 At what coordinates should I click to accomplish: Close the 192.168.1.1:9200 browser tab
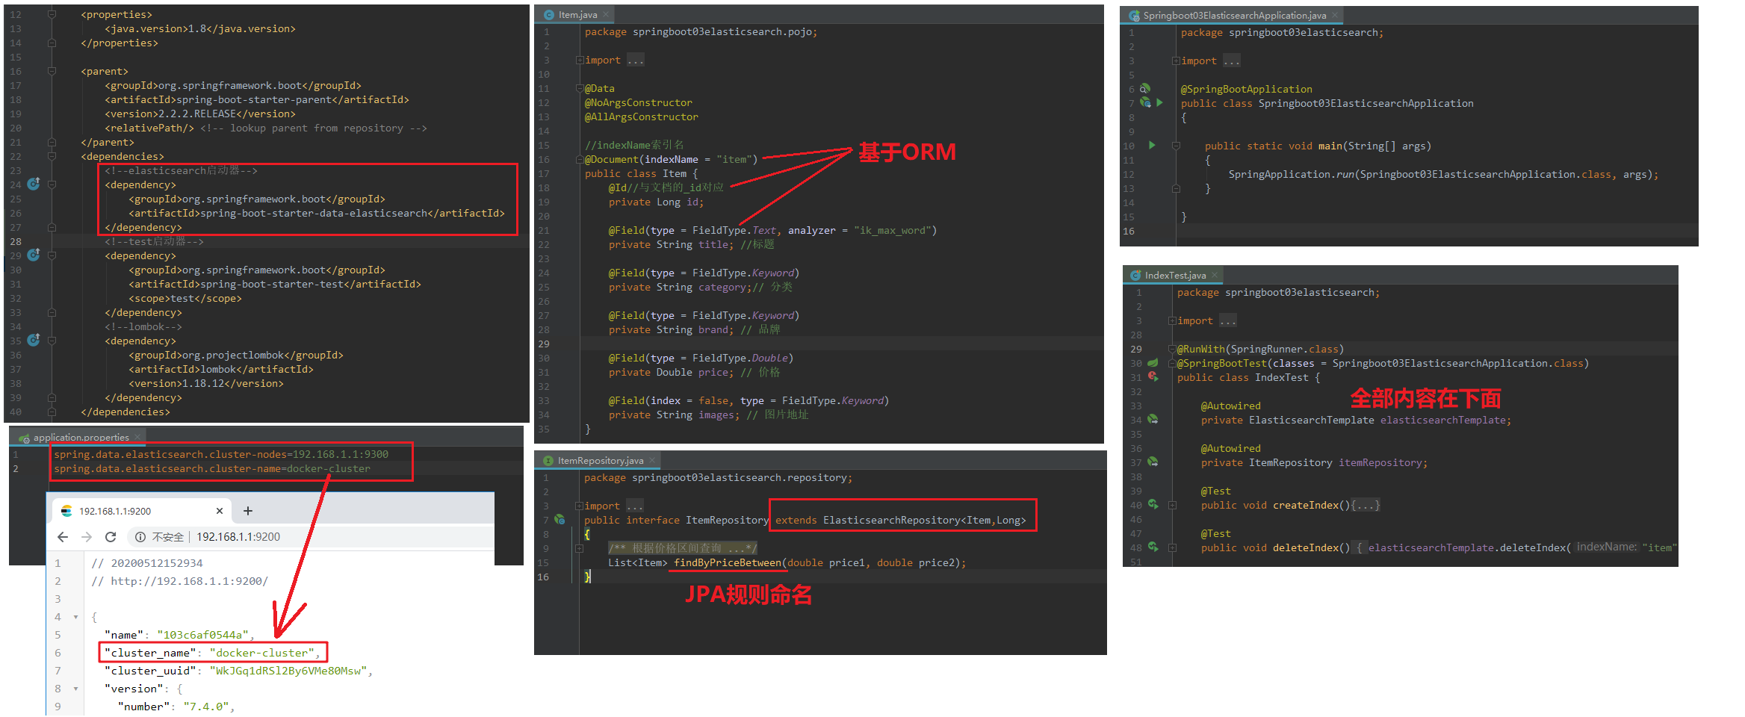(220, 511)
